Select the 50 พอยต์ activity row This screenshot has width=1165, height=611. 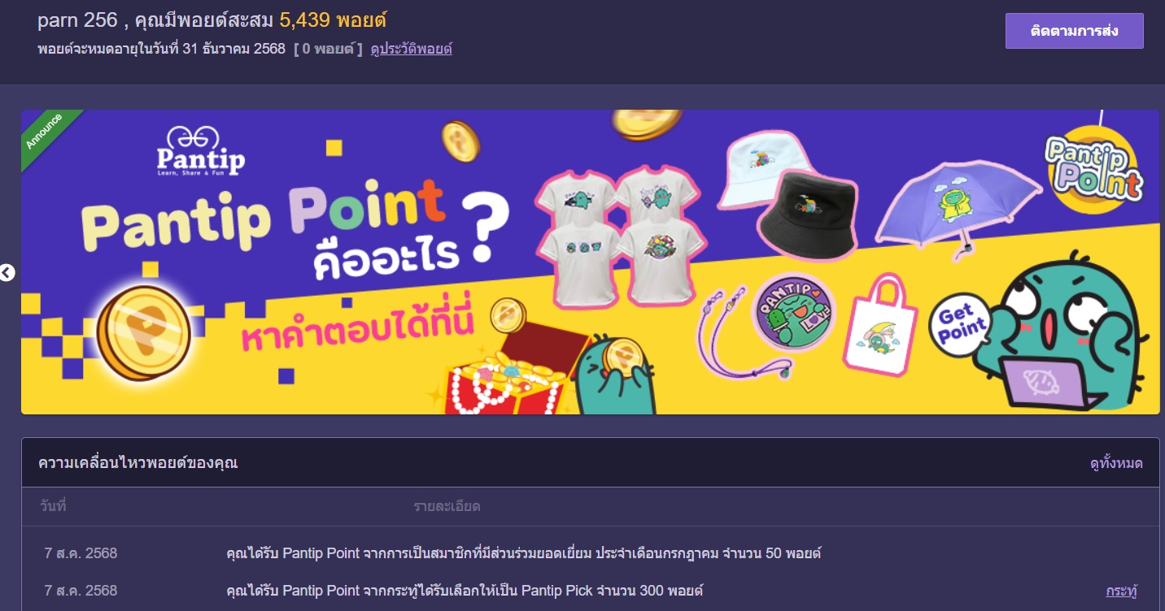point(591,553)
